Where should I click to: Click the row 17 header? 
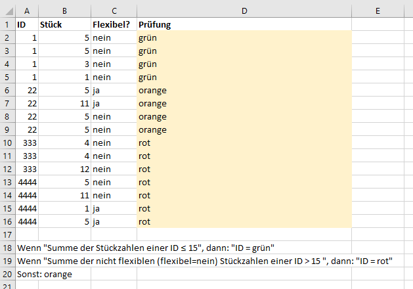pos(7,234)
